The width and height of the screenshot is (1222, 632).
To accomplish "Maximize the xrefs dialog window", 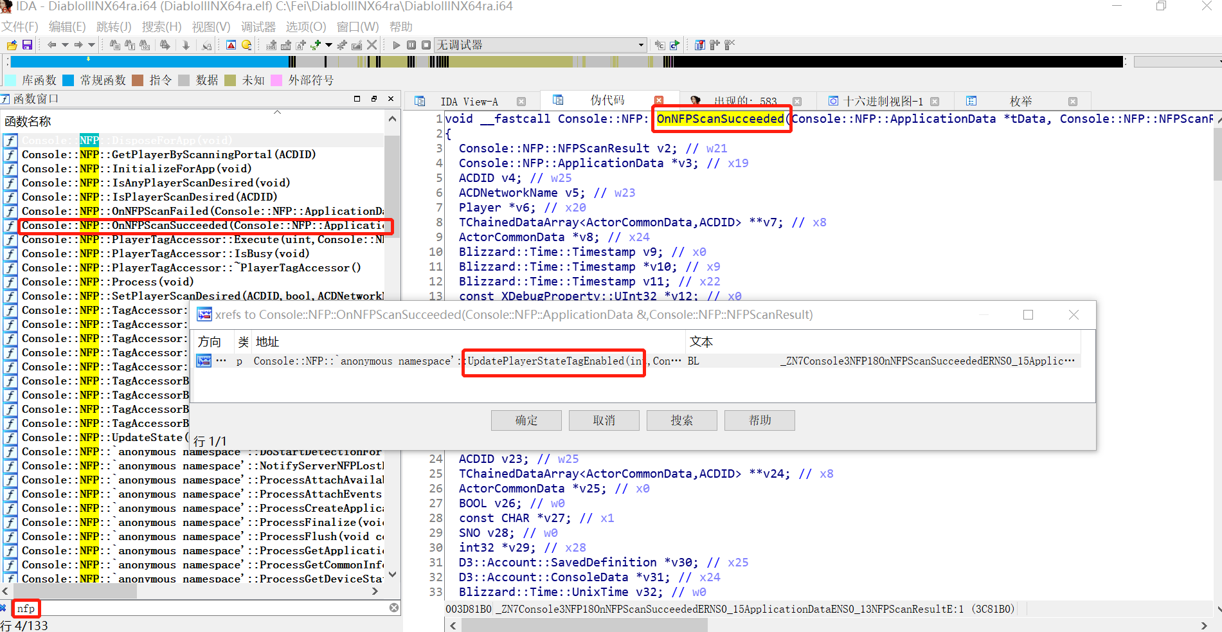I will pyautogui.click(x=1028, y=314).
